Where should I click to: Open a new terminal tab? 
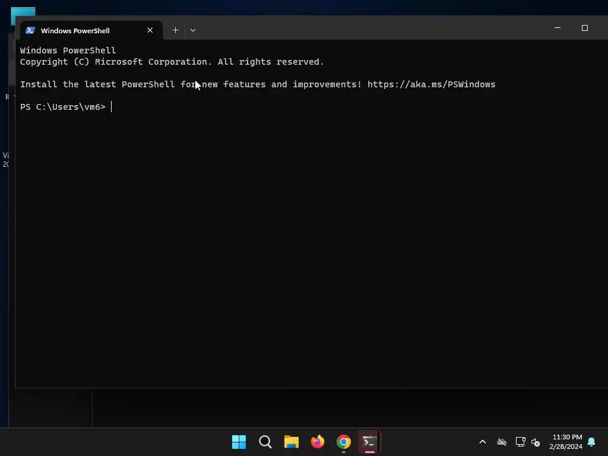[175, 30]
